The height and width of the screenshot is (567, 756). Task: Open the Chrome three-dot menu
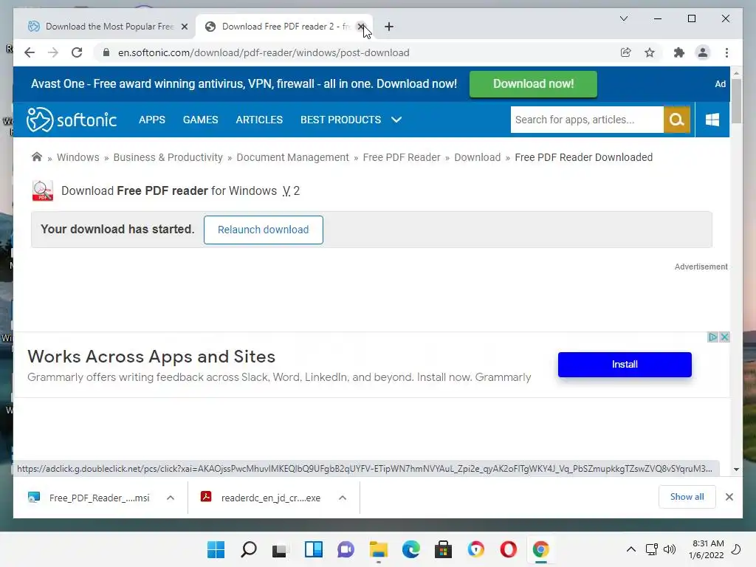pyautogui.click(x=726, y=52)
